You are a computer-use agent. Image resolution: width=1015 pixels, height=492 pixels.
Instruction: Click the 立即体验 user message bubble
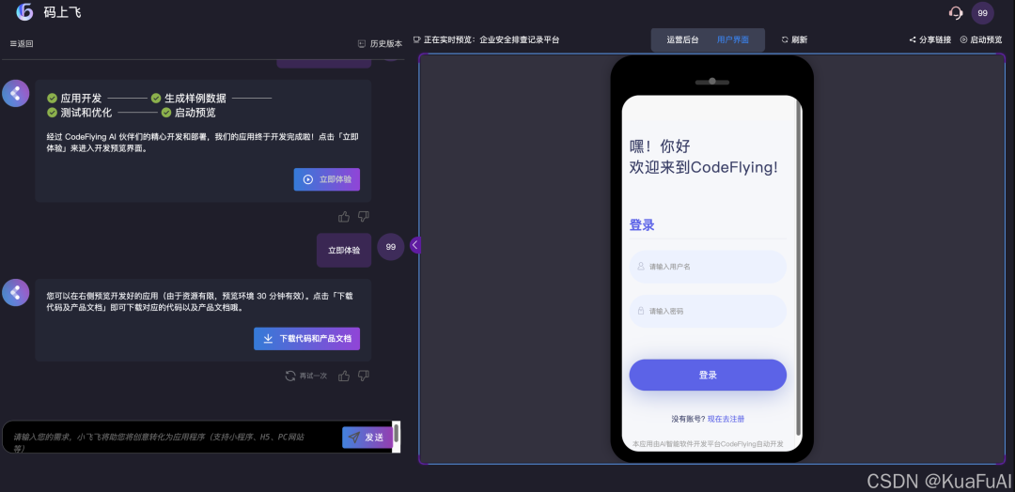click(x=344, y=250)
